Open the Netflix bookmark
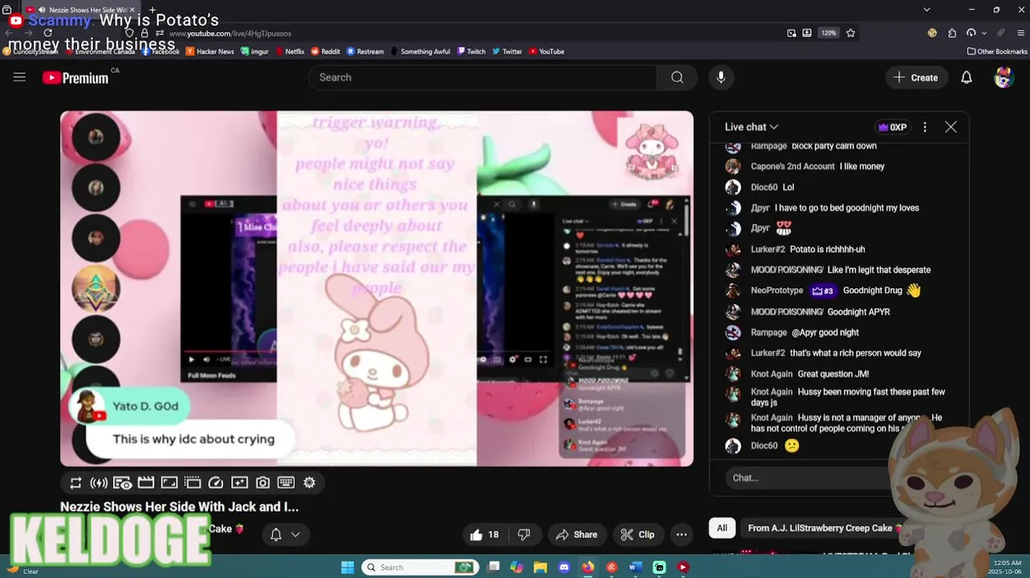The width and height of the screenshot is (1030, 578). pyautogui.click(x=289, y=51)
